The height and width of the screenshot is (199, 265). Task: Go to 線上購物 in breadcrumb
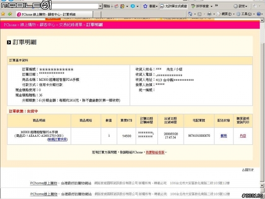28,25
